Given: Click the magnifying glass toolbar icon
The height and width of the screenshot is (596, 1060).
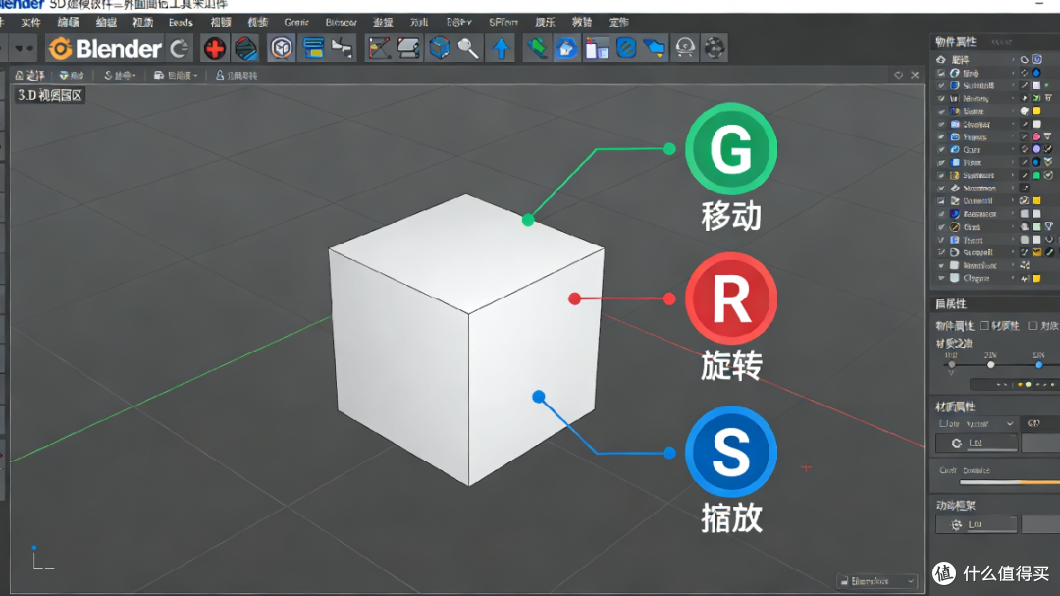Looking at the screenshot, I should click(468, 49).
